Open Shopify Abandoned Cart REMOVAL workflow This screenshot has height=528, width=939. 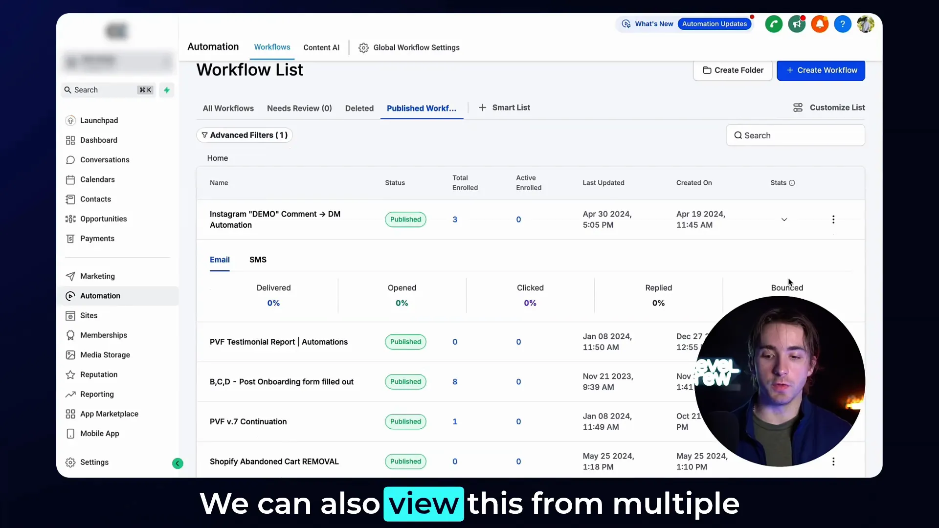274,462
